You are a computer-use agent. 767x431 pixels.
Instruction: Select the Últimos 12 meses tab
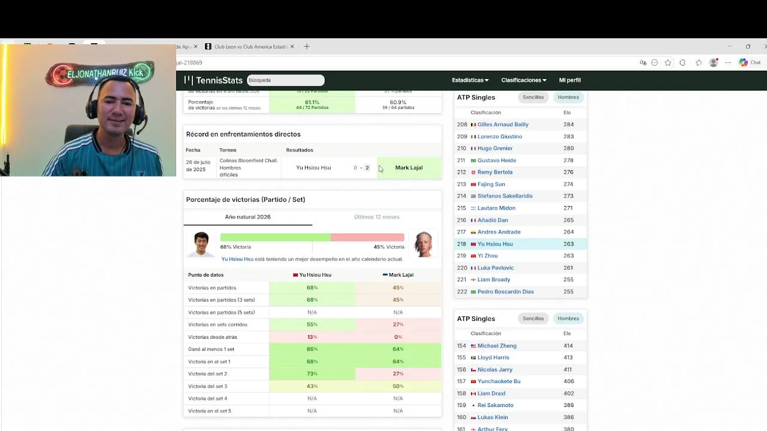point(376,217)
